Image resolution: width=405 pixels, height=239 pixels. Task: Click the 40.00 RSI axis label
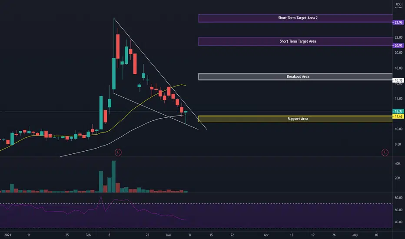(x=398, y=222)
